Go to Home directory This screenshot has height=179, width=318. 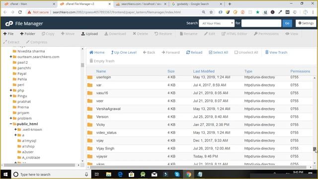pyautogui.click(x=97, y=52)
